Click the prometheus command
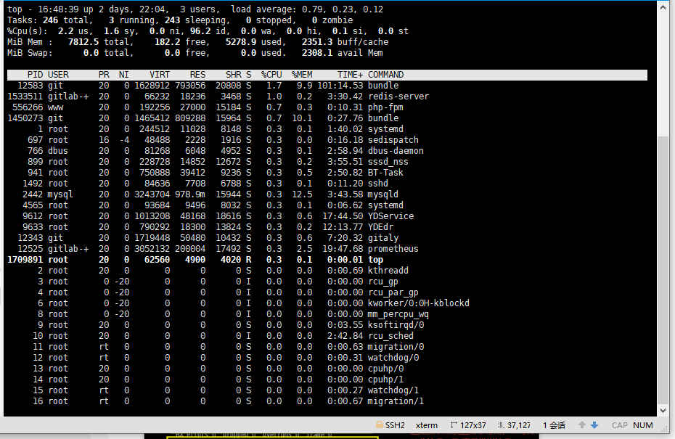 click(x=393, y=248)
